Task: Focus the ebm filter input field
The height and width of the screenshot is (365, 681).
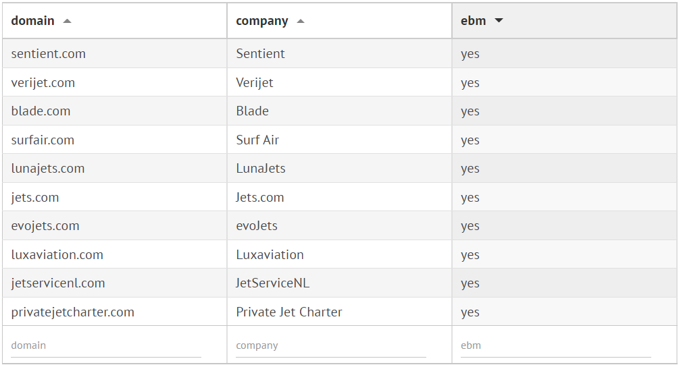Action: 555,345
